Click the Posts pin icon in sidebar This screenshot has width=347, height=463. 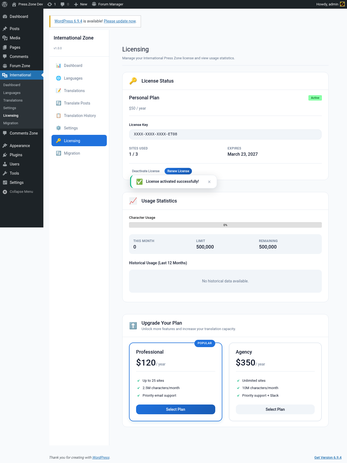coord(5,29)
